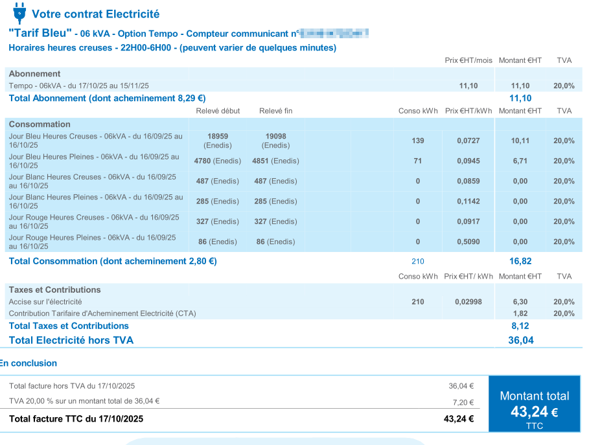This screenshot has width=589, height=445.
Task: Click the 'Votre contrat Electricité' heading
Action: [x=95, y=14]
